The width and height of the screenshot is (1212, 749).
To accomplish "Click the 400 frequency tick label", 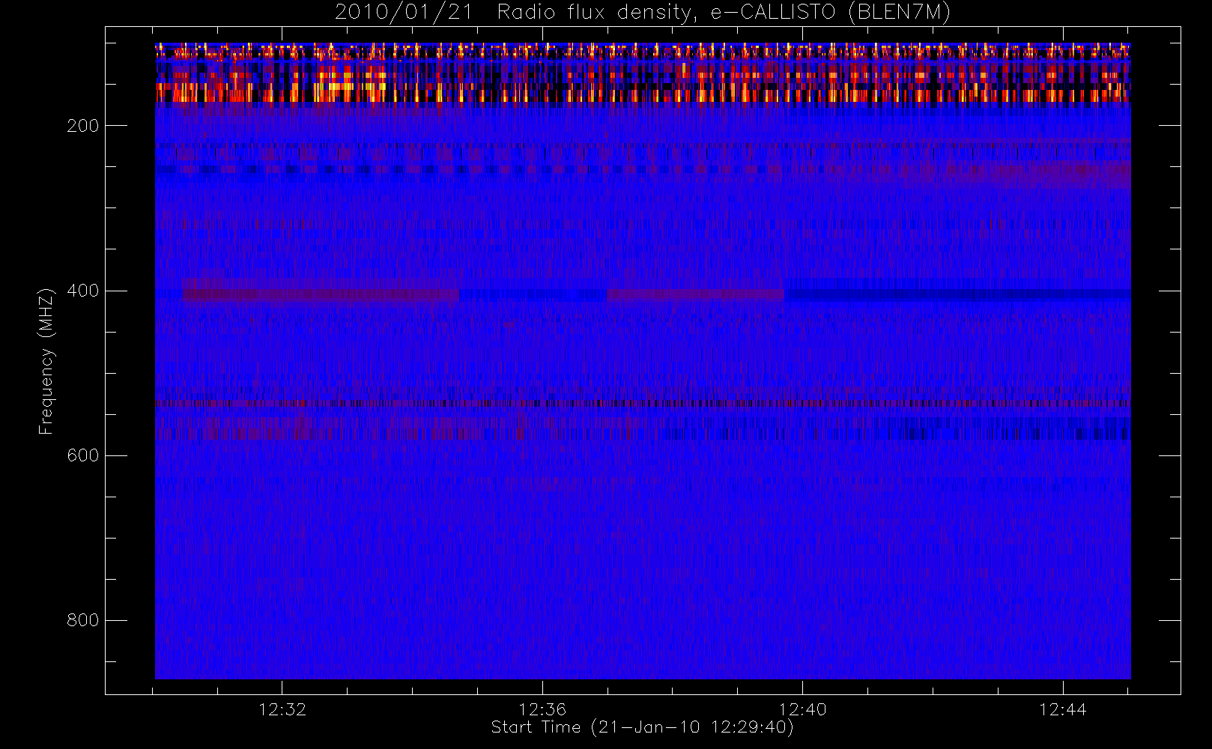I will tap(83, 291).
